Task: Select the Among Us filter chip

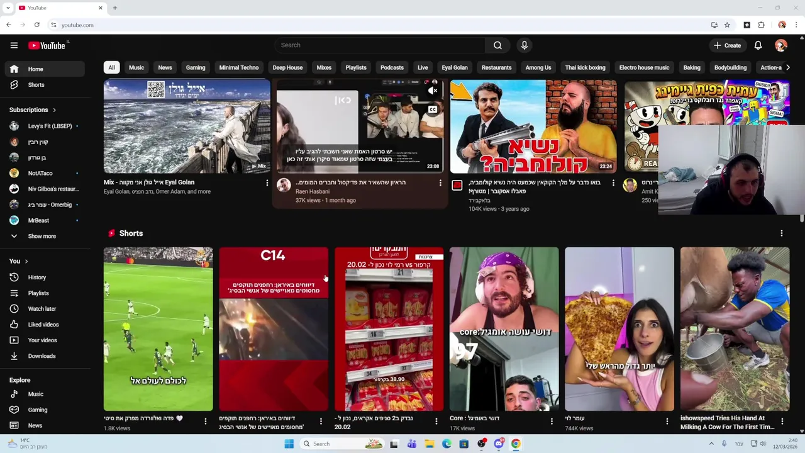Action: 538,67
